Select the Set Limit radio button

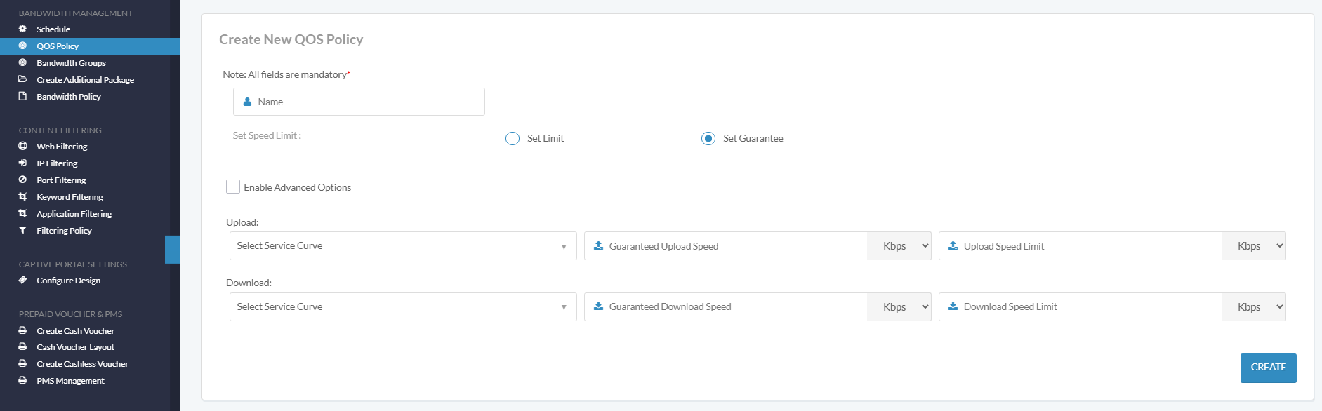pos(513,138)
